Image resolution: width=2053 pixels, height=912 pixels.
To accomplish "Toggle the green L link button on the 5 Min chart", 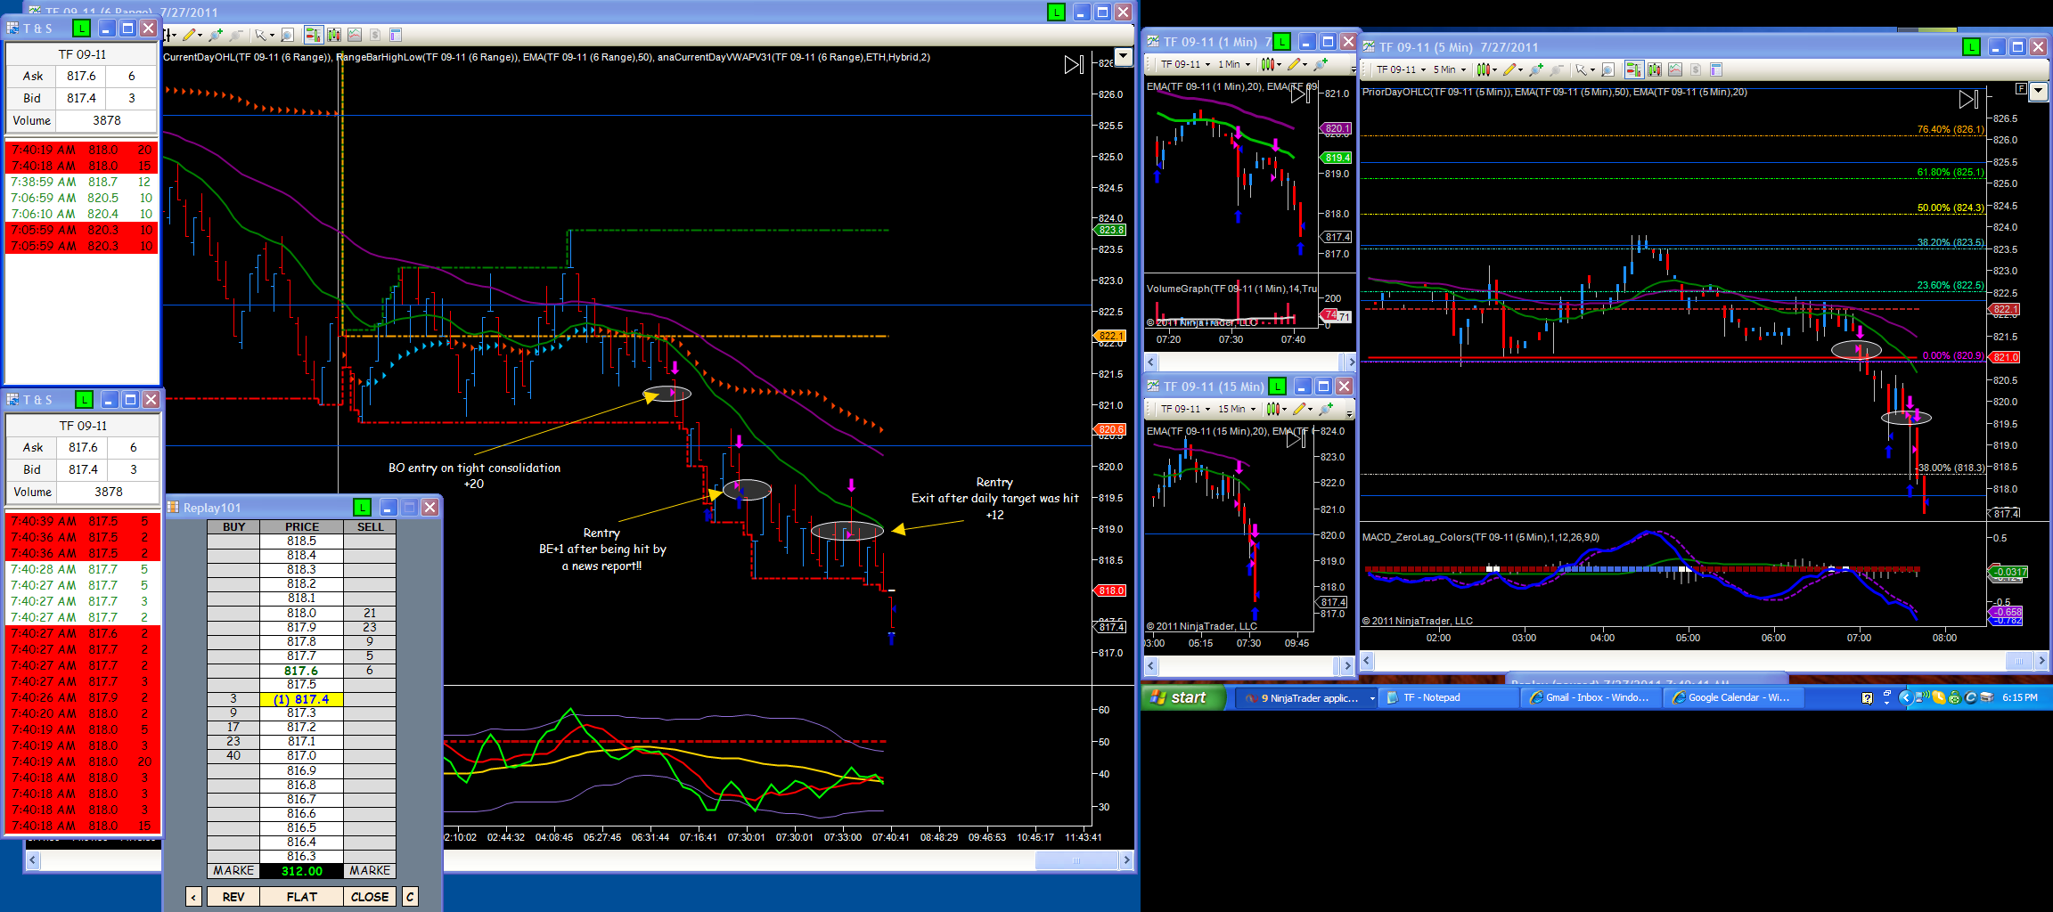I will click(x=1971, y=47).
